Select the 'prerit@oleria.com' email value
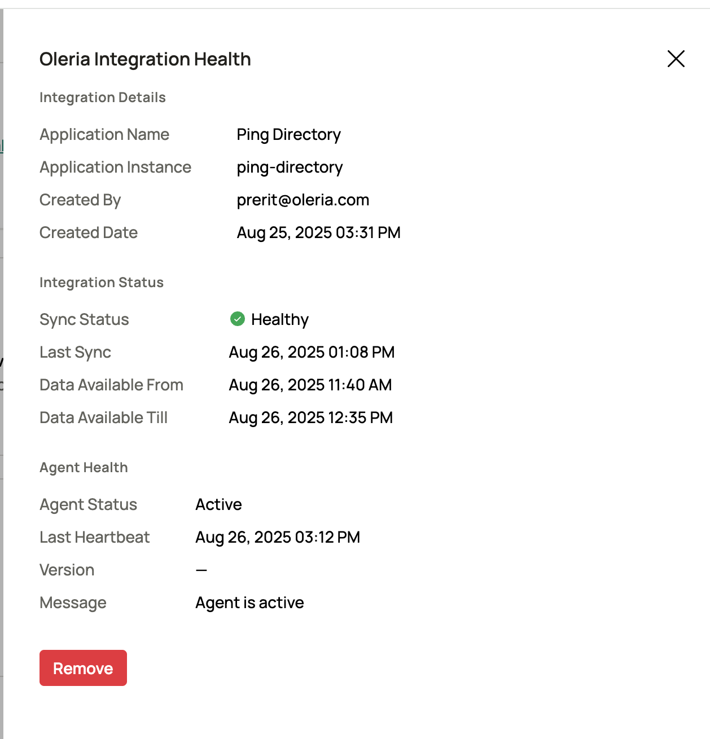This screenshot has height=739, width=710. coord(303,200)
